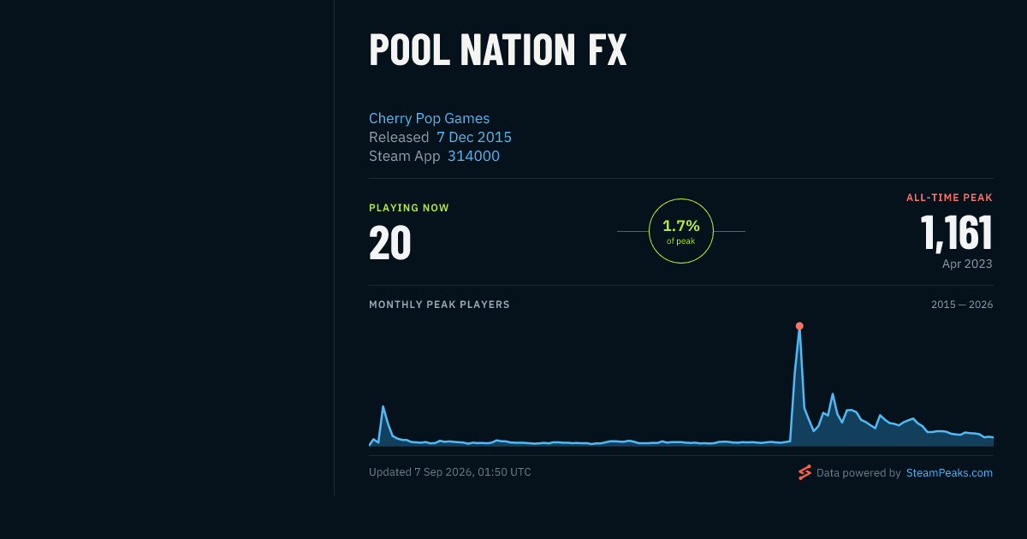
Task: Click the Data powered by text
Action: (858, 472)
